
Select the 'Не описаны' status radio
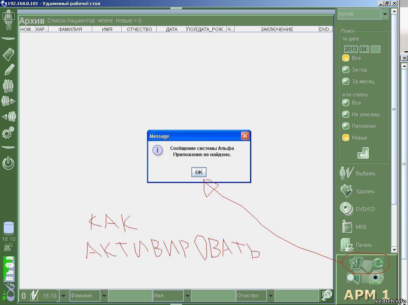pyautogui.click(x=345, y=115)
